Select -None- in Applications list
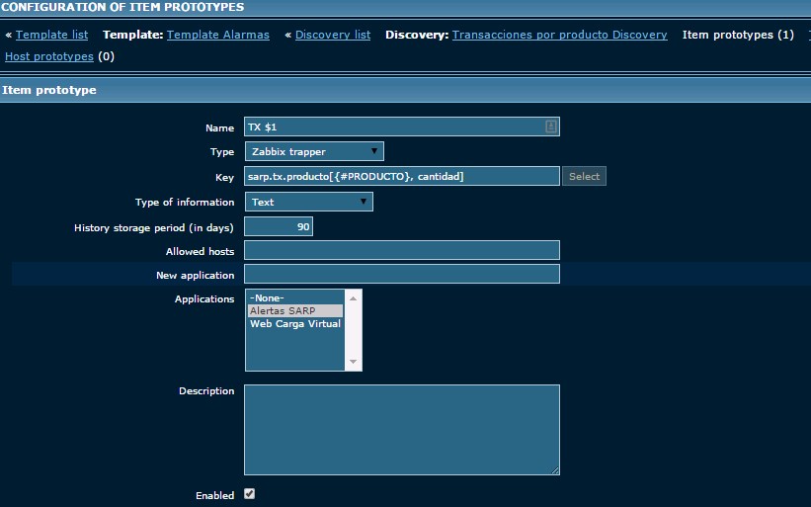Screen dimensions: 811x507 294,298
